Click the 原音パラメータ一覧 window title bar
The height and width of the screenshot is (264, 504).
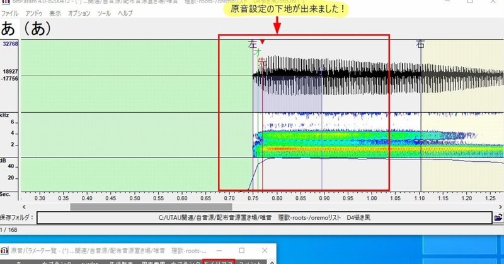pyautogui.click(x=138, y=251)
